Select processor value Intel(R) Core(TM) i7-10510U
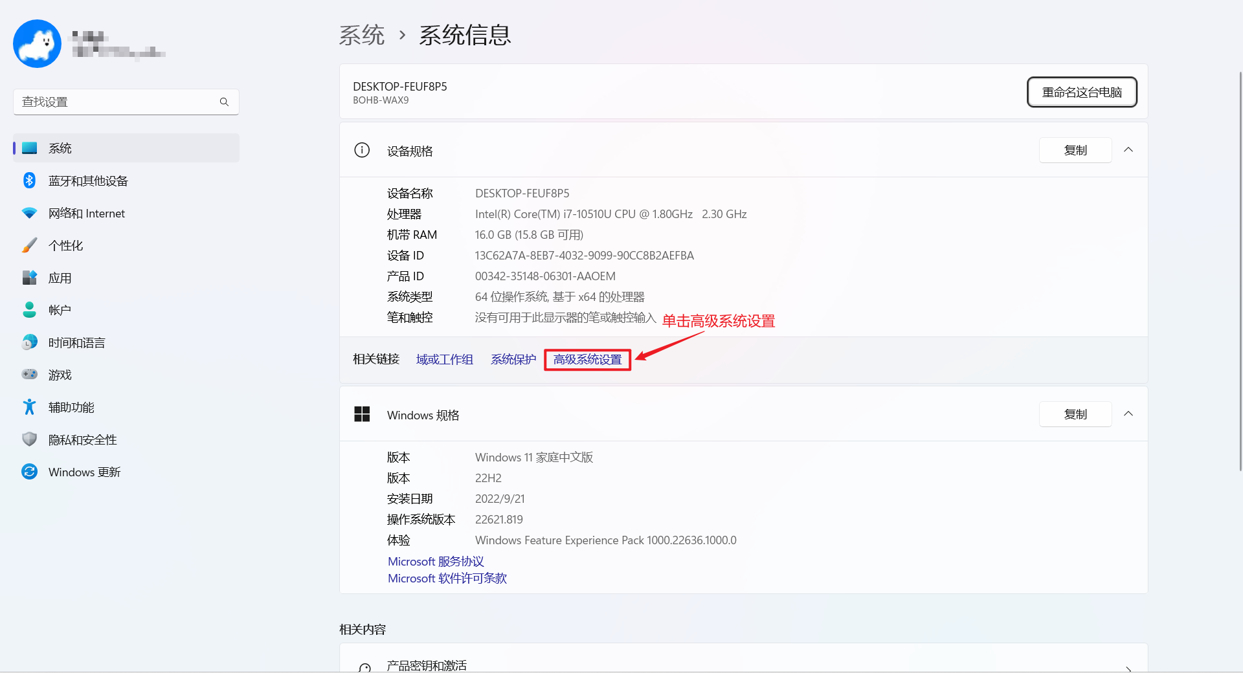 click(x=611, y=214)
